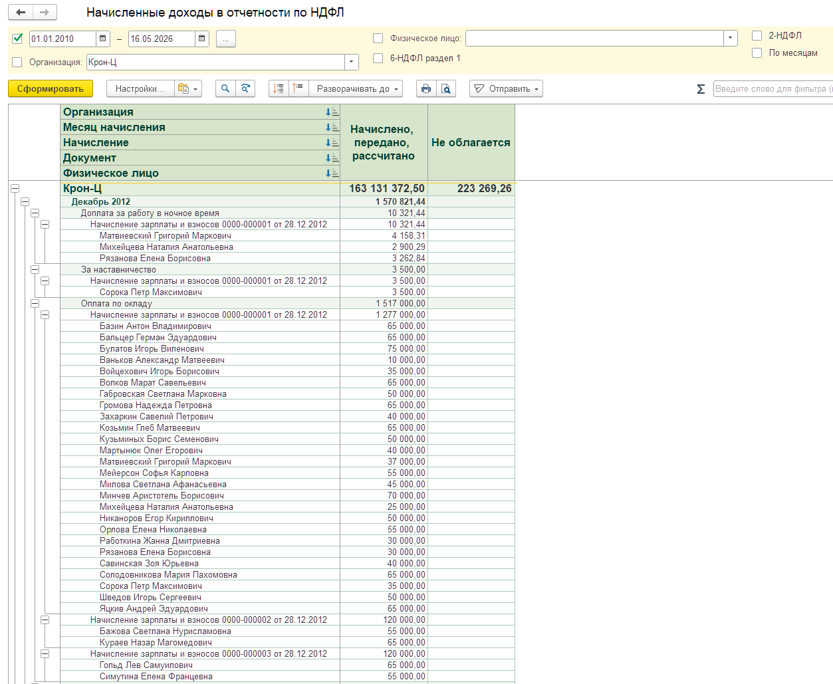The width and height of the screenshot is (833, 684).
Task: Select row Гольд Лев Самуилович
Action: coord(287,665)
